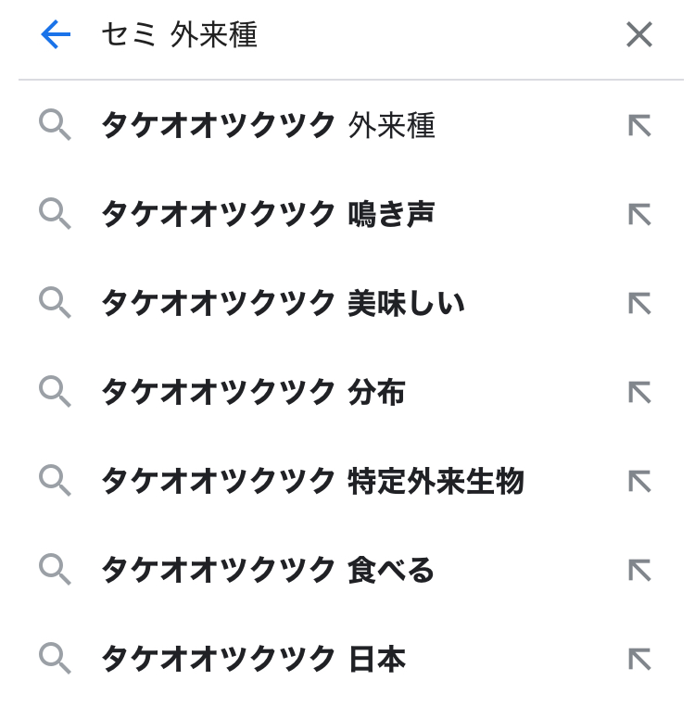The height and width of the screenshot is (706, 695).
Task: Tap the blue back arrow
Action: pyautogui.click(x=56, y=35)
